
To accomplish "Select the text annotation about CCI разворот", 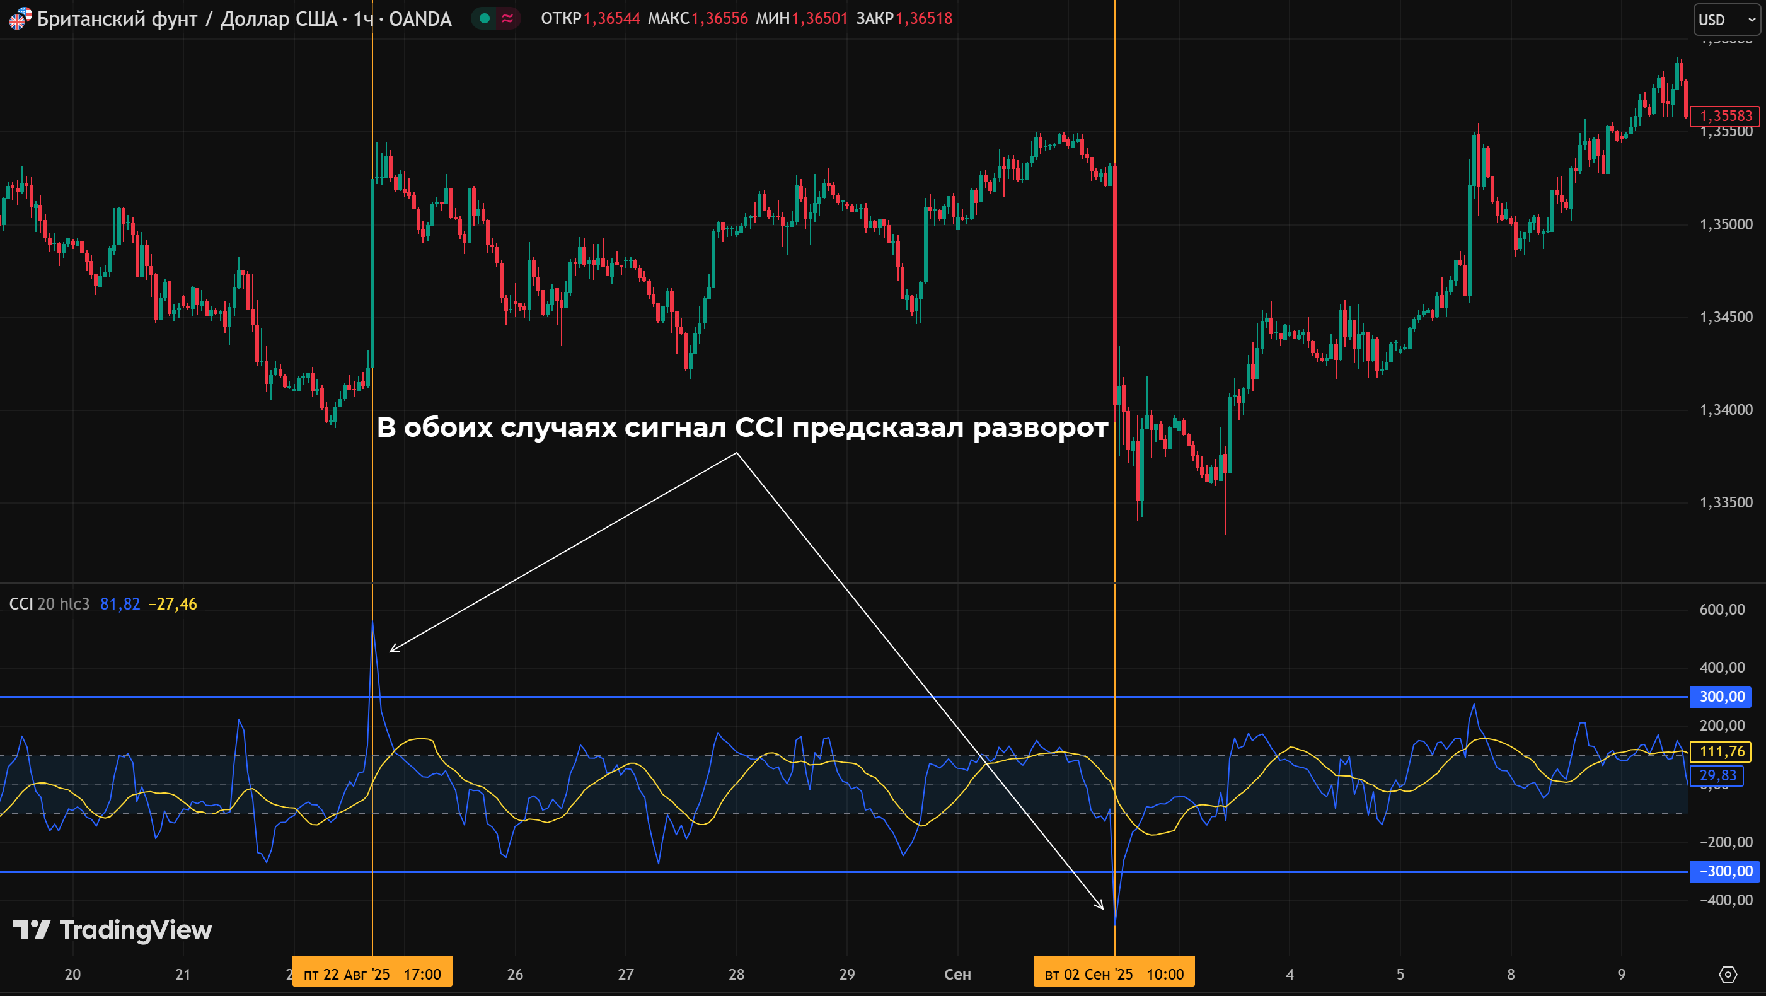I will pos(742,427).
